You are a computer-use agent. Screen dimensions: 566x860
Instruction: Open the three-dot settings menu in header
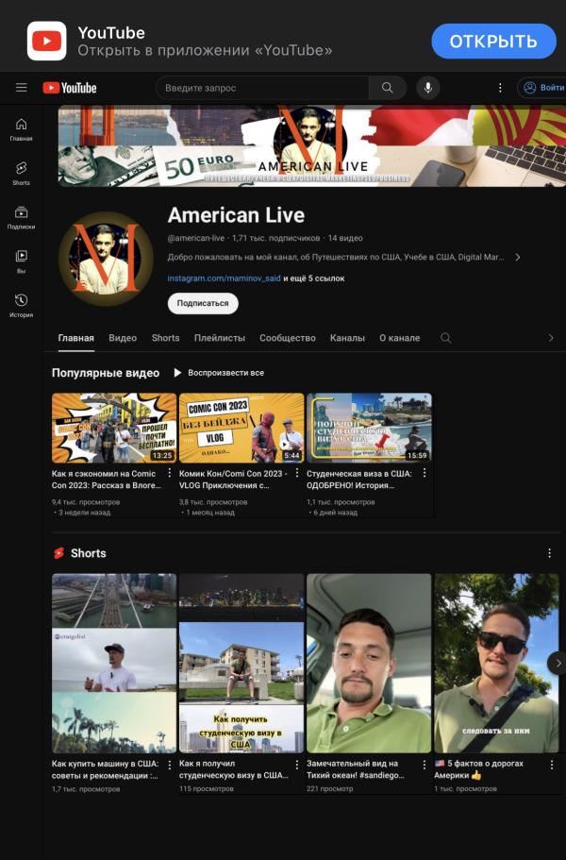pyautogui.click(x=500, y=88)
